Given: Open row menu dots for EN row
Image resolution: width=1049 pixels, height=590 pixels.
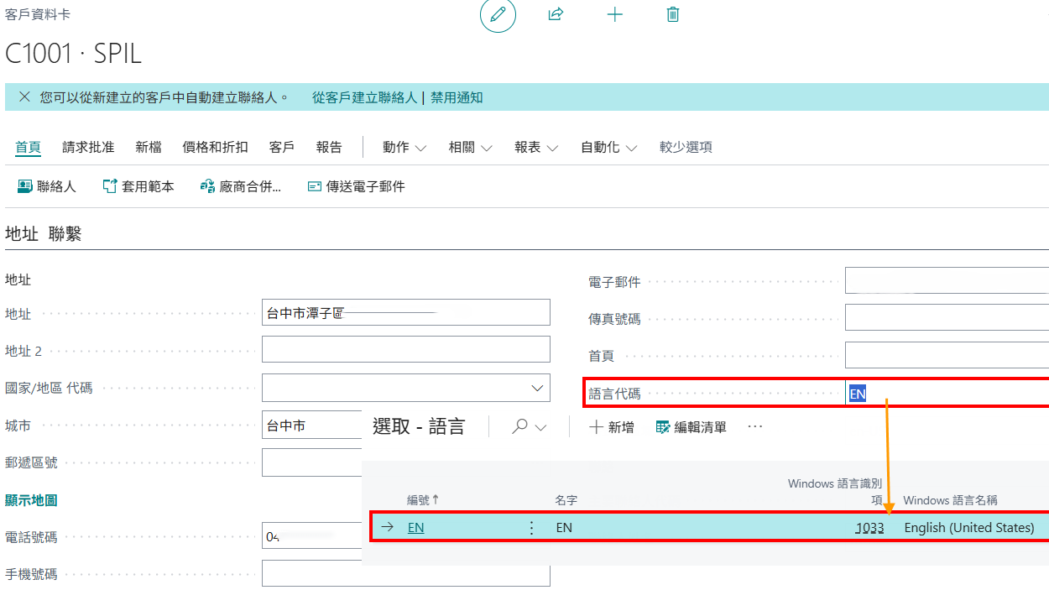Looking at the screenshot, I should (530, 528).
